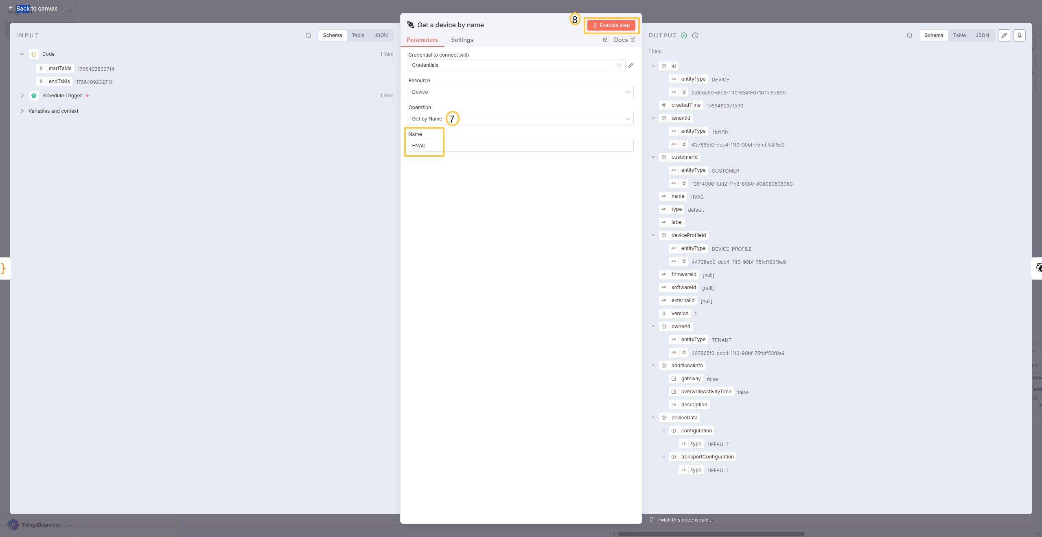Expand the Schedule Trigger node

pos(22,96)
